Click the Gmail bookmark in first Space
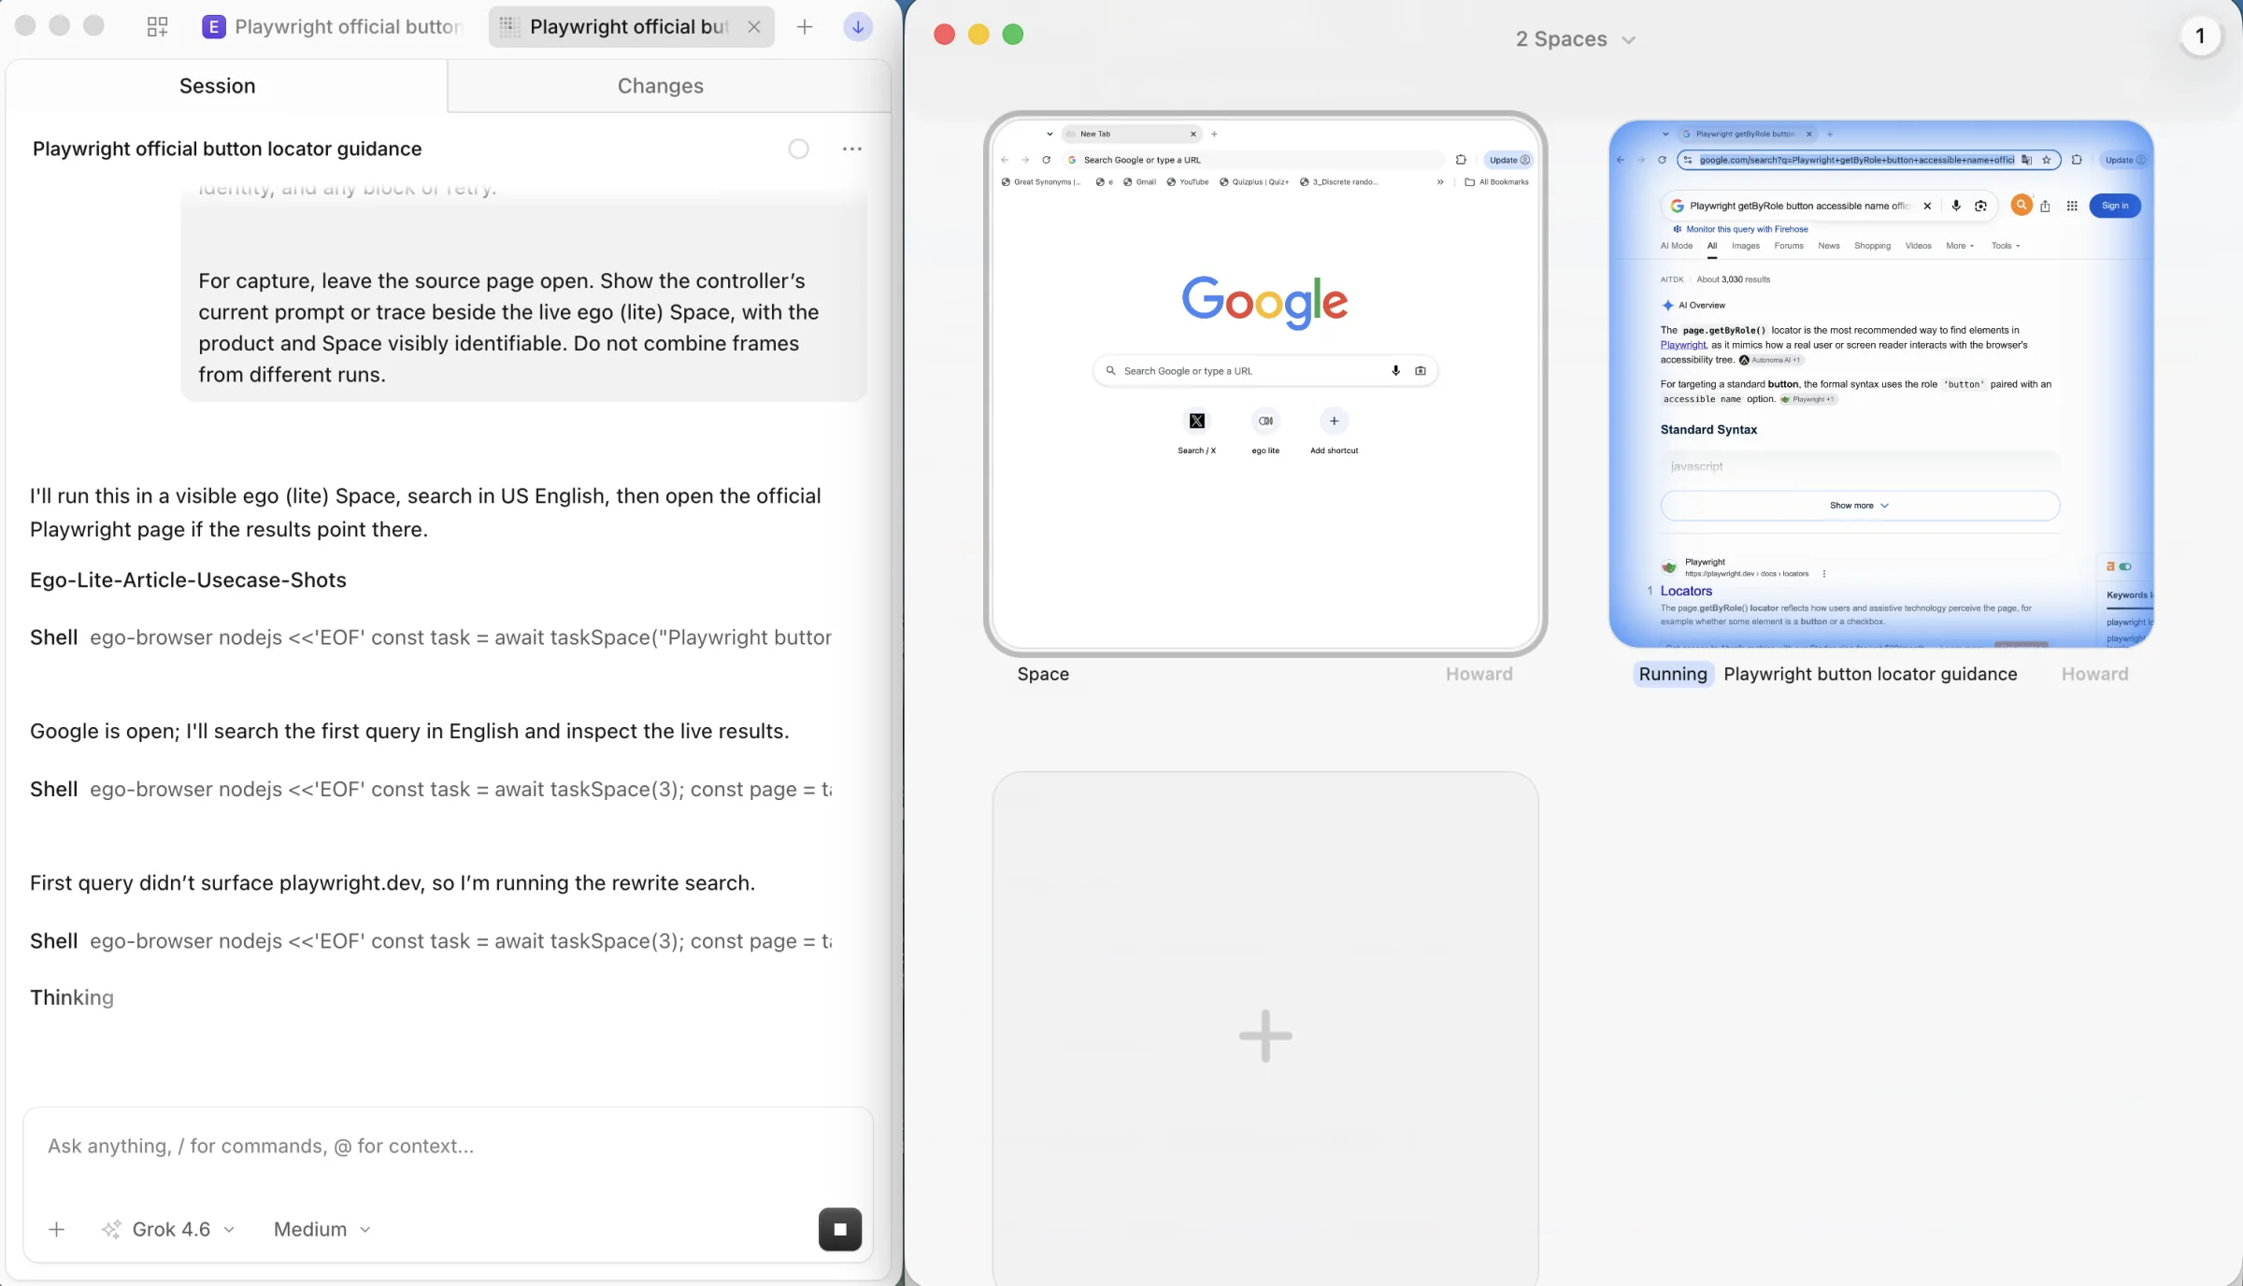2243x1286 pixels. [x=1139, y=182]
